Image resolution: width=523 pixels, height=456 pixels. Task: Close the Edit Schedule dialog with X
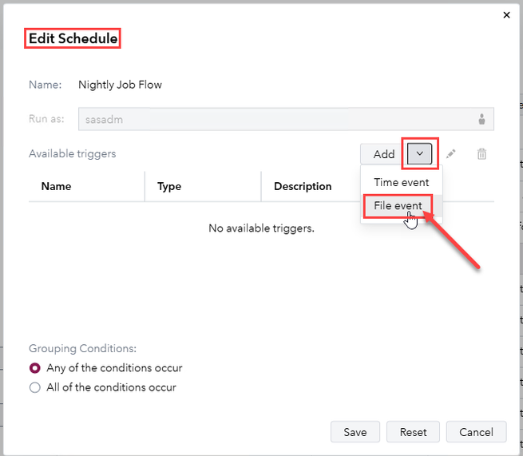(x=506, y=14)
